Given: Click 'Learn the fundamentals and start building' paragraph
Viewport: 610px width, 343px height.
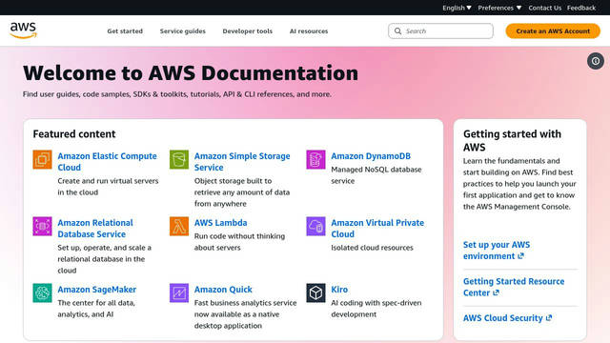Looking at the screenshot, I should [519, 184].
